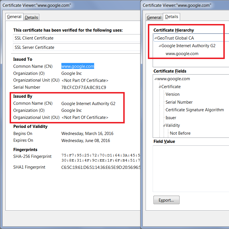Click the Expires On label
Image resolution: width=229 pixels, height=229 pixels.
(x=23, y=140)
